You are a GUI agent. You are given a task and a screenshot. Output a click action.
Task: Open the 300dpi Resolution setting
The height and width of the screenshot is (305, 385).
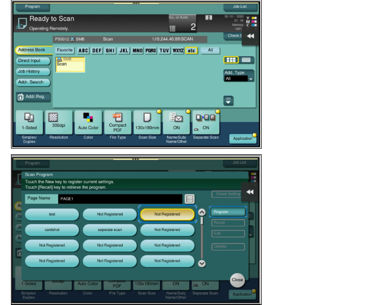[59, 122]
